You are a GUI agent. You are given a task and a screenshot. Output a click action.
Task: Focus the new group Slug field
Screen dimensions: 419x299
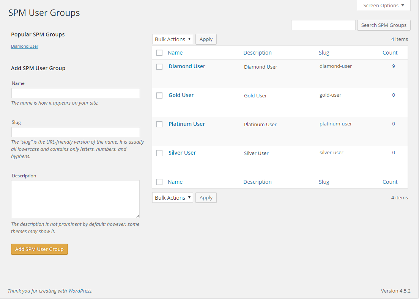click(x=76, y=132)
